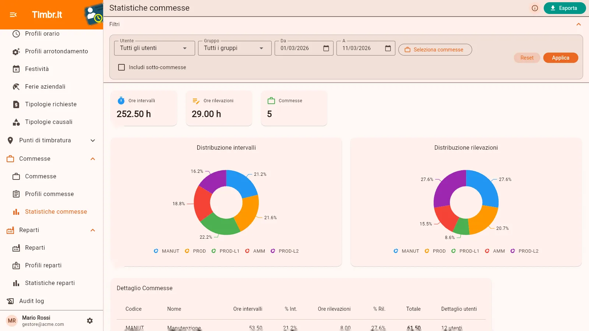The image size is (589, 331).
Task: Click the Tipologie causali shapes icon
Action: [16, 122]
